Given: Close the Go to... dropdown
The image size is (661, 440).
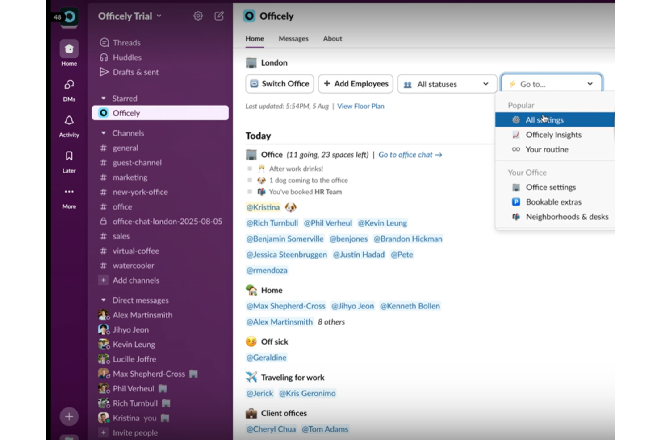Looking at the screenshot, I should point(552,84).
